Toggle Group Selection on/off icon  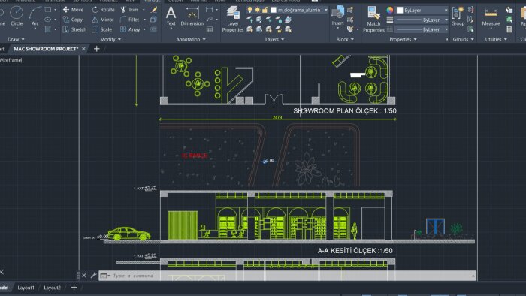coord(470,29)
